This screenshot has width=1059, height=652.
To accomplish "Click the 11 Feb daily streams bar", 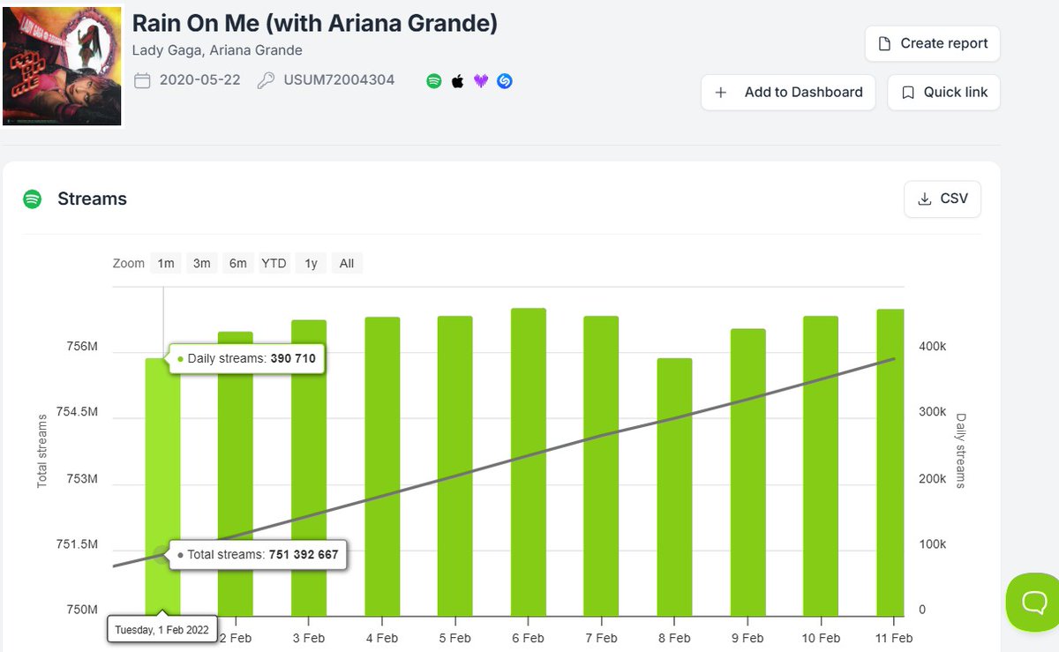I will click(890, 462).
